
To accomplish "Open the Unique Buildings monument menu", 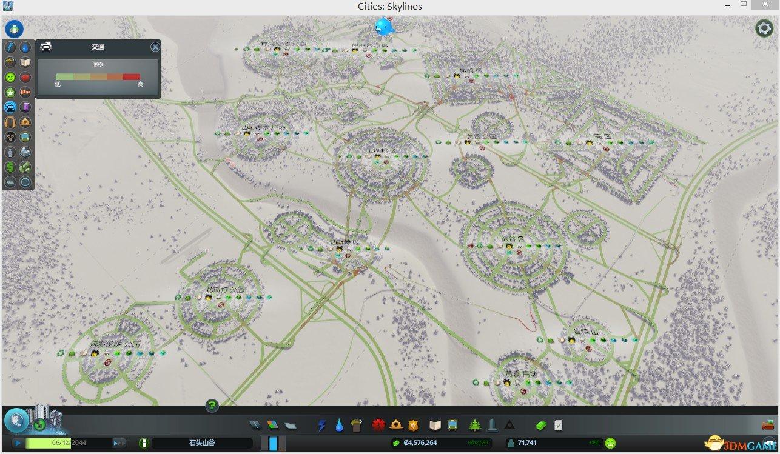I will pyautogui.click(x=493, y=426).
